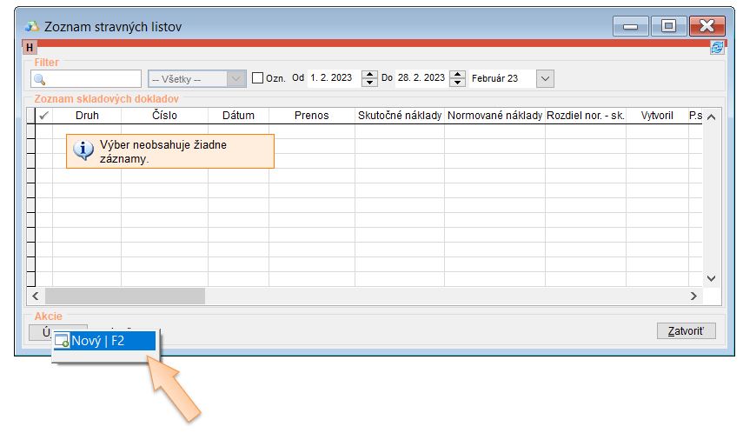Click the refresh icon at top-right corner

tap(717, 49)
